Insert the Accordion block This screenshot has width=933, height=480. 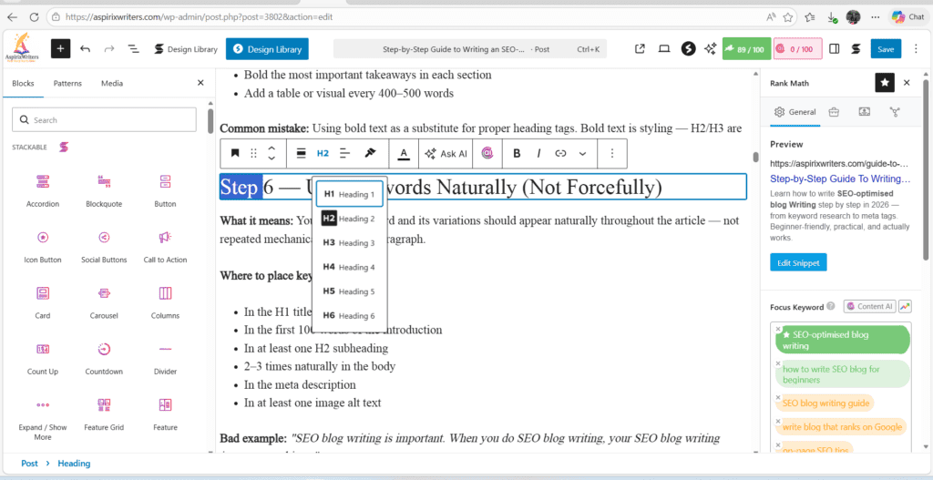43,190
